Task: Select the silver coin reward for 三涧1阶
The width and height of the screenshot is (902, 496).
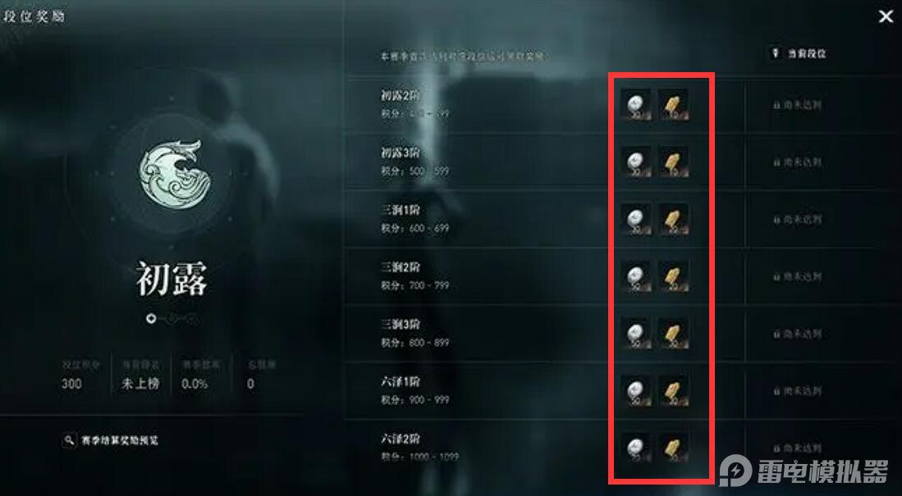Action: [x=635, y=219]
